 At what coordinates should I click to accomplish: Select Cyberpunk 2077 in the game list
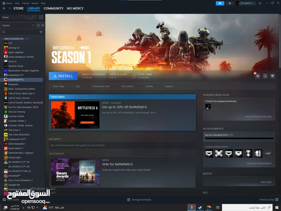pos(17,139)
